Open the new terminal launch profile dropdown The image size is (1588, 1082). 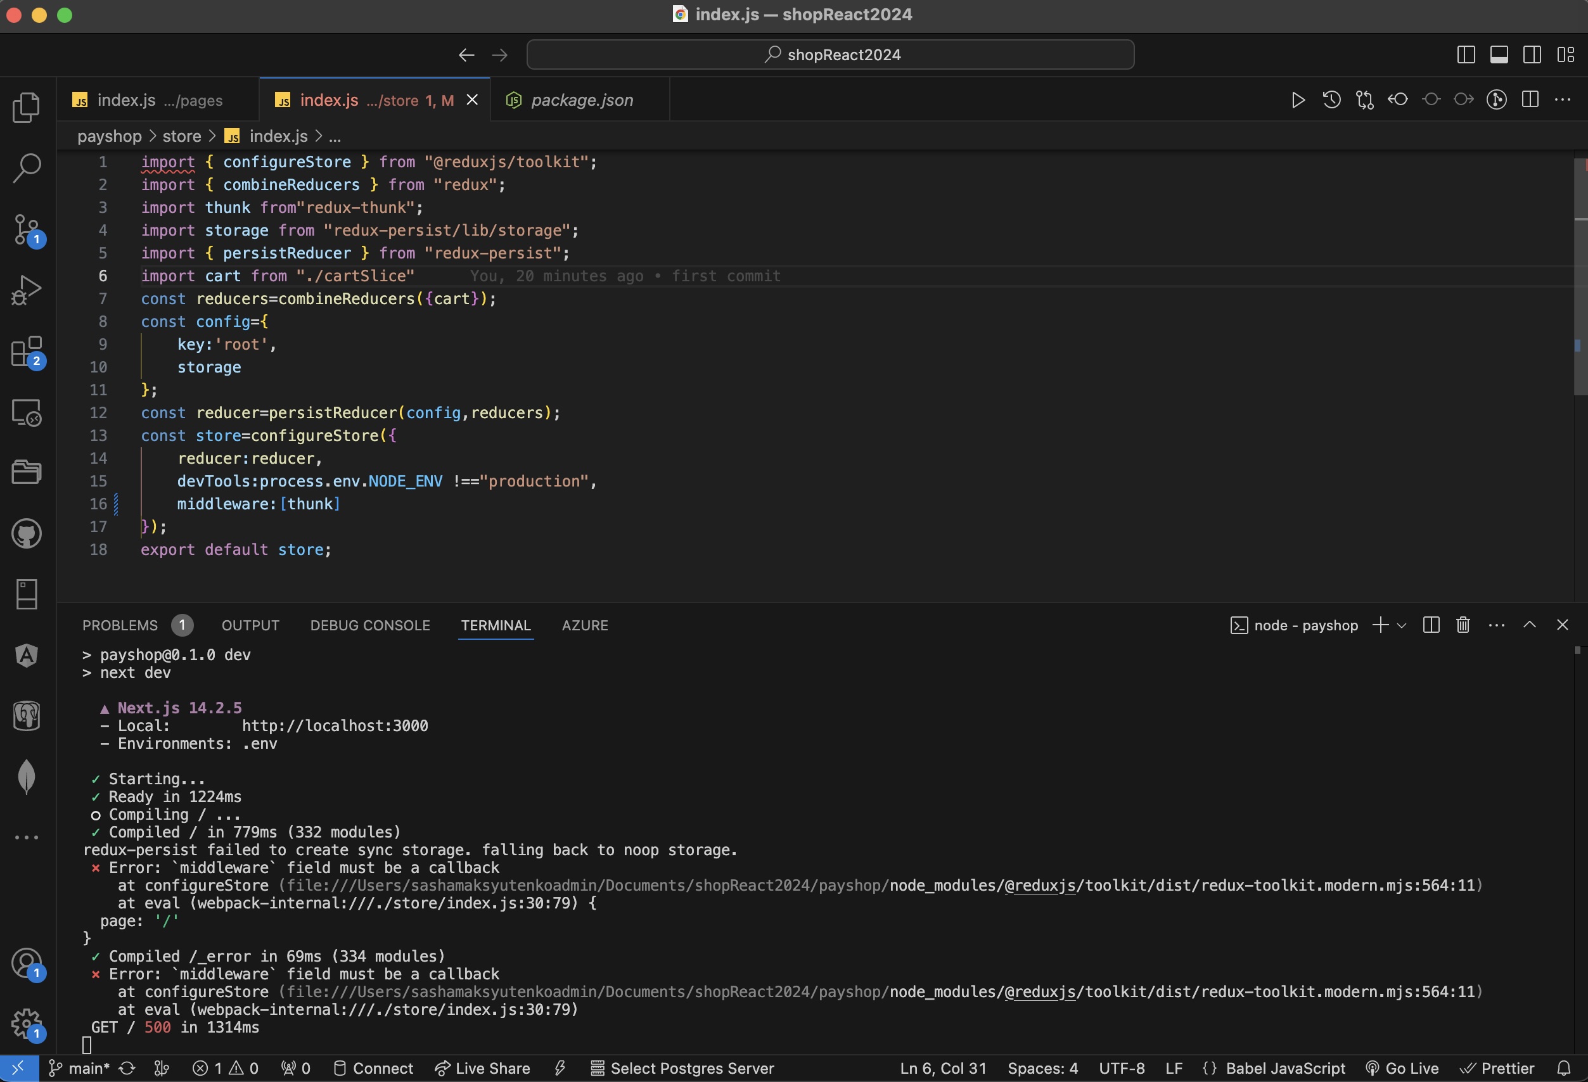(1402, 626)
